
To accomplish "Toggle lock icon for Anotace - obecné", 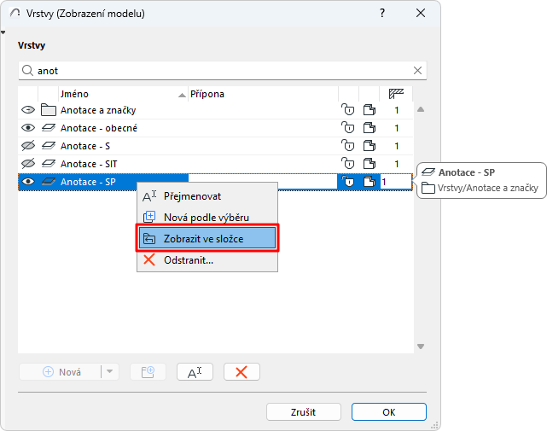I will coord(347,128).
